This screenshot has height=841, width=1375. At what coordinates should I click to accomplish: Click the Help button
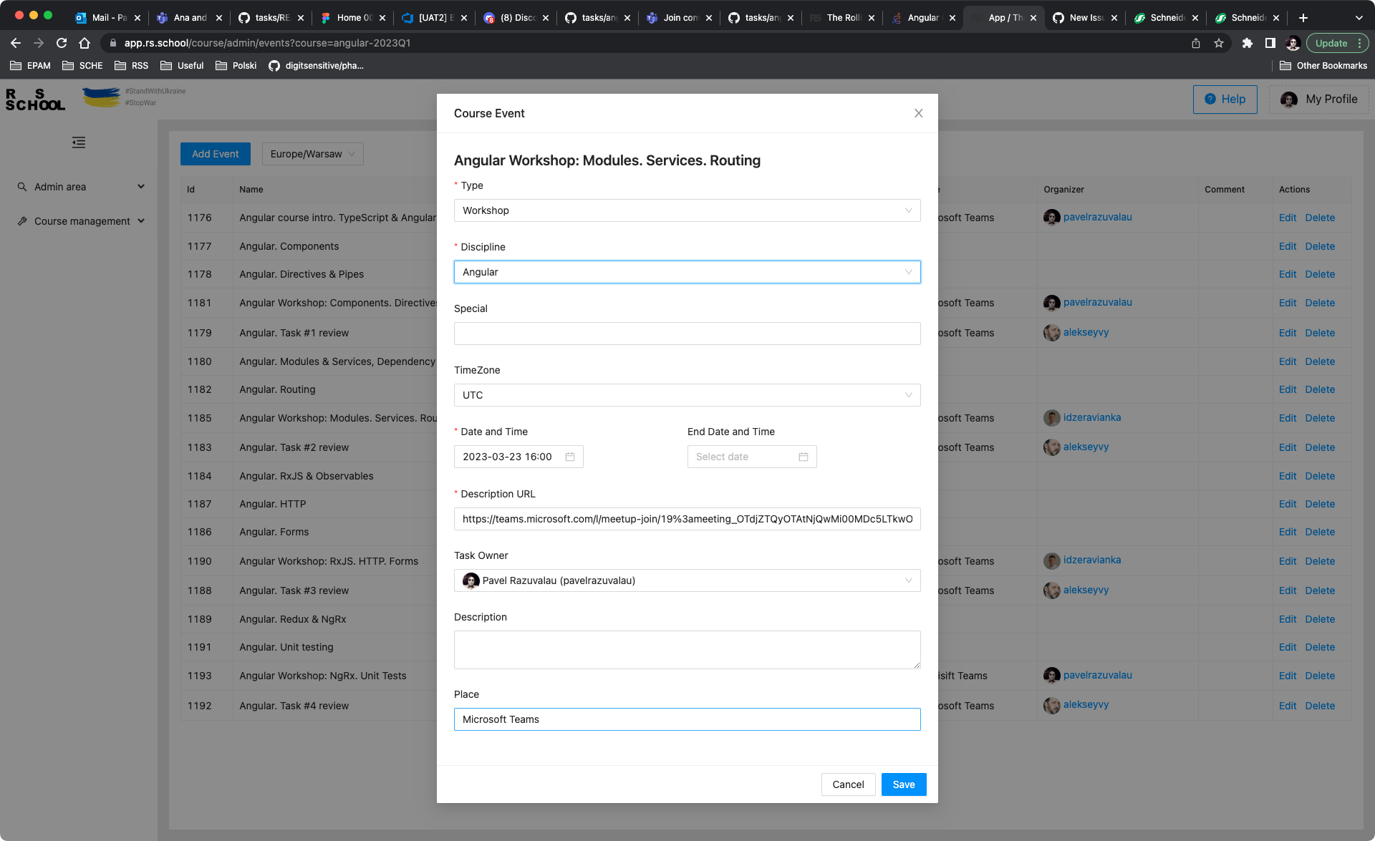pyautogui.click(x=1225, y=99)
